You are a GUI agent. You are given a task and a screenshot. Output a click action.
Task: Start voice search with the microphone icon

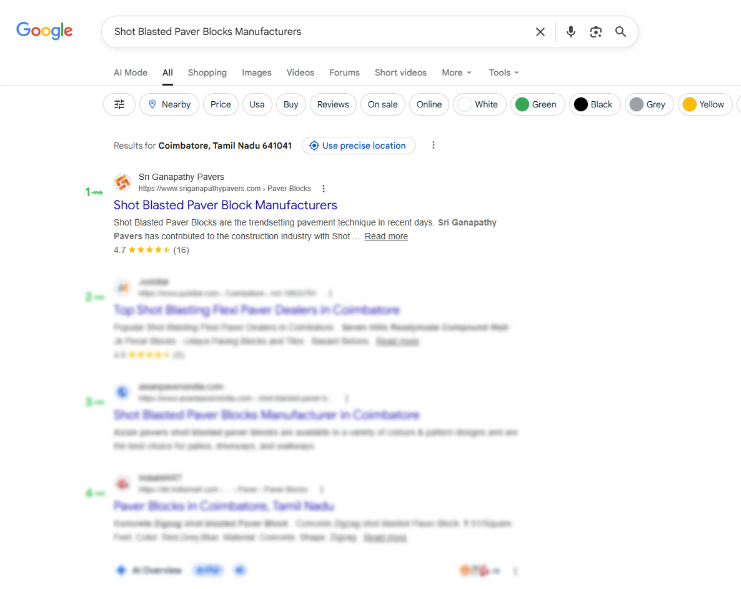[571, 32]
